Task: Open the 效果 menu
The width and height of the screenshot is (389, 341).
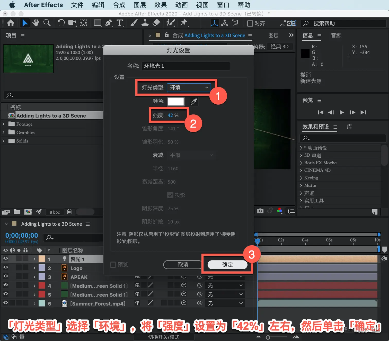Action: [x=161, y=5]
